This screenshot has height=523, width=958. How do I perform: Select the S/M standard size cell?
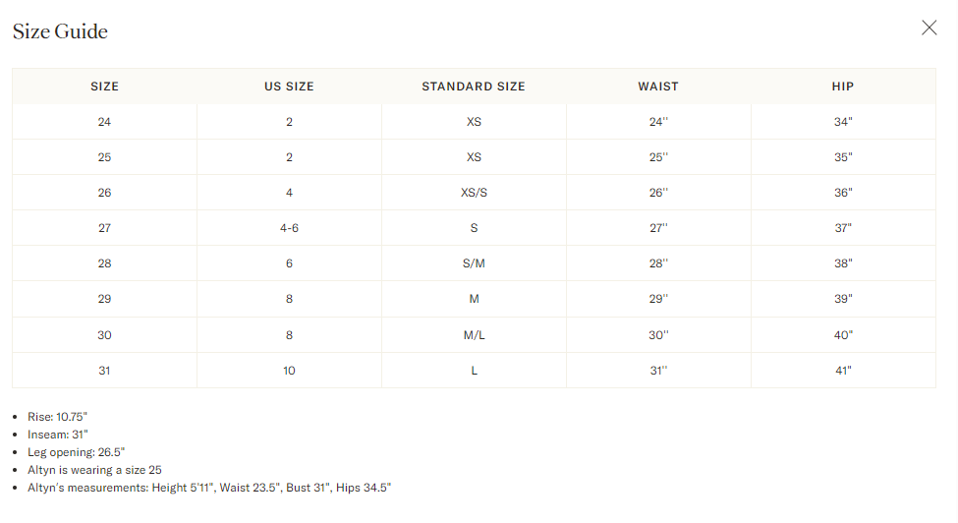[x=474, y=263]
